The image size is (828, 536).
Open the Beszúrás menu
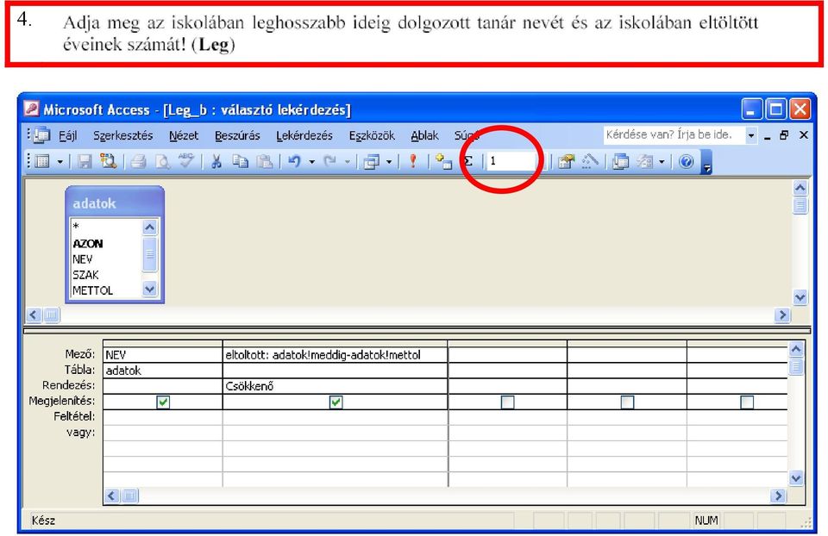[237, 135]
